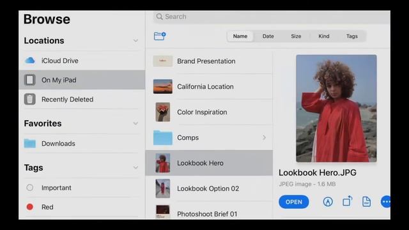Viewport: 409px width, 230px height.
Task: Click the "Tags" section heading
Action: [33, 167]
